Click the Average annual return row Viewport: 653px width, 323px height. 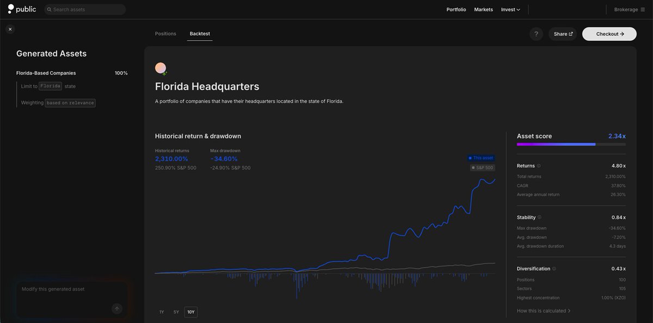click(x=571, y=194)
